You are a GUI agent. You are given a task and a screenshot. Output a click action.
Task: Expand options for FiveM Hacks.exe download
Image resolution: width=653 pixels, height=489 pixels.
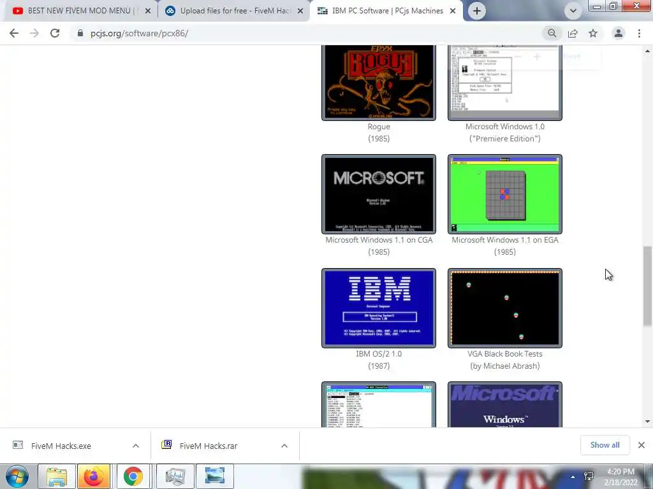(x=136, y=446)
